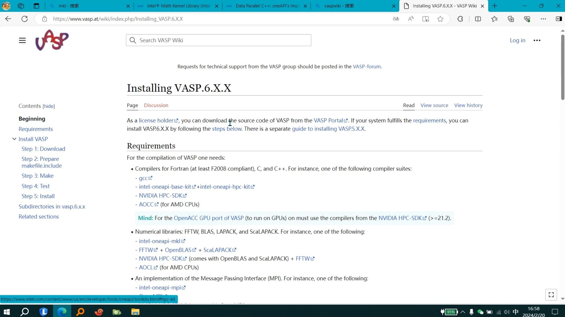Jump to Requirements in Contents
Image resolution: width=565 pixels, height=317 pixels.
click(x=36, y=129)
